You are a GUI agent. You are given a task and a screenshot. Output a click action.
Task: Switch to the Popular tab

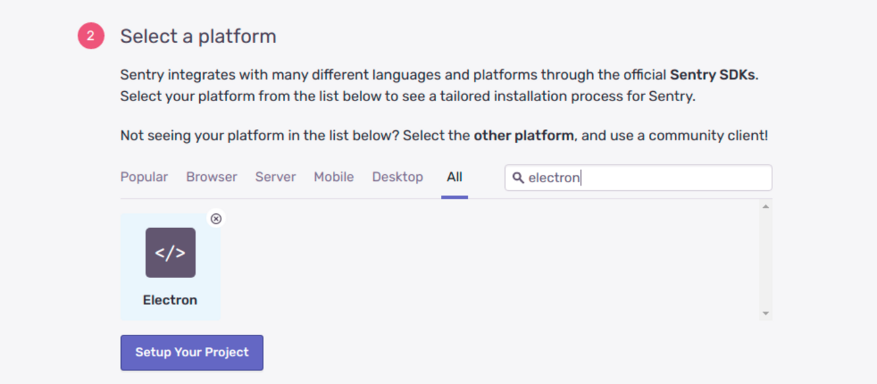[144, 177]
